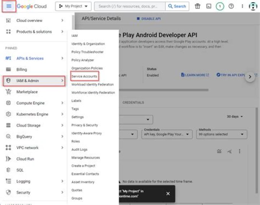Image resolution: width=260 pixels, height=205 pixels.
Task: Open the 30 days time range dropdown
Action: pos(235,117)
